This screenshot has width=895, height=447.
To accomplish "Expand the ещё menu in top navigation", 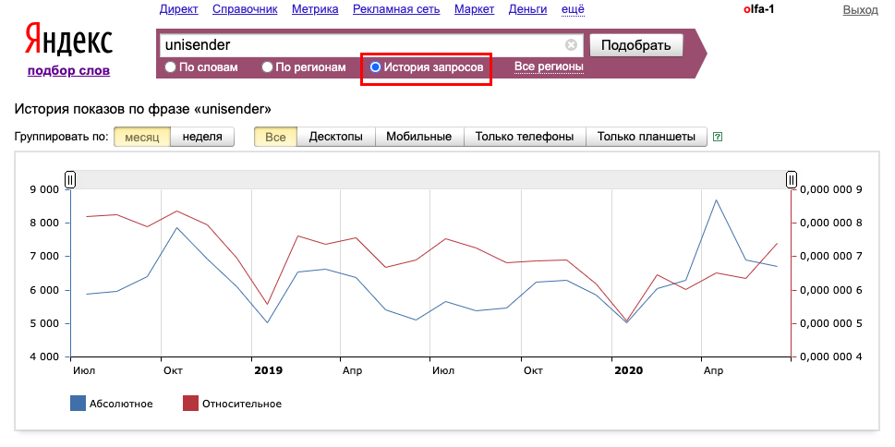I will [x=573, y=9].
